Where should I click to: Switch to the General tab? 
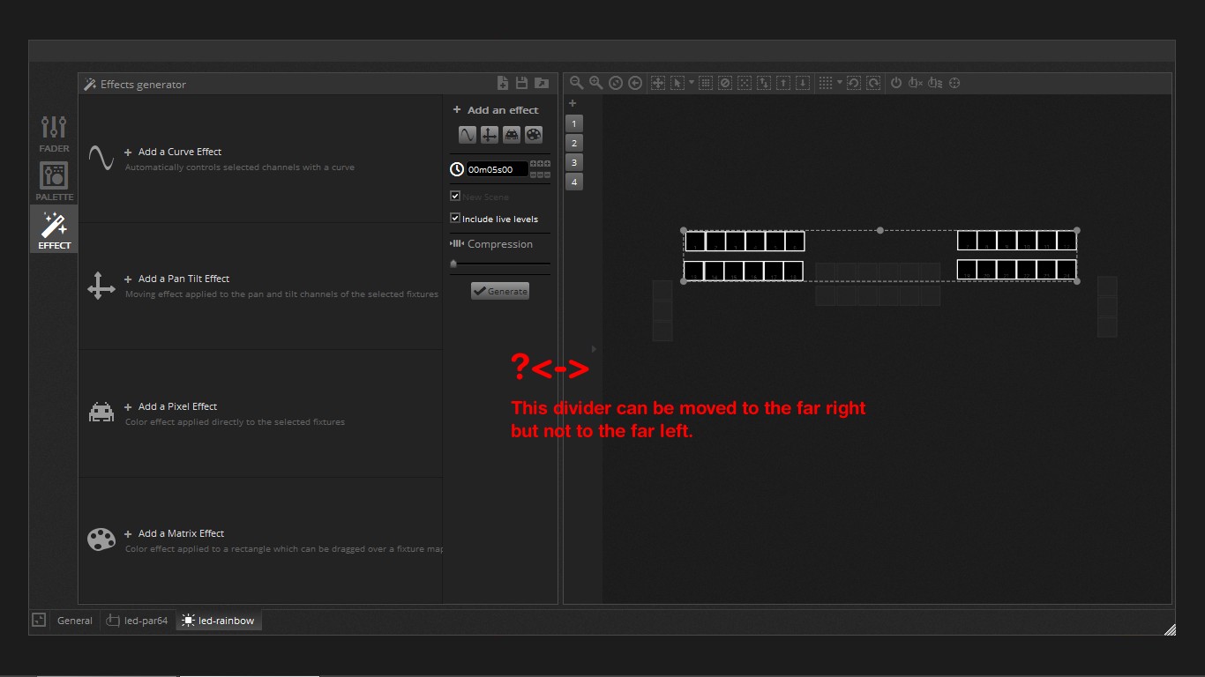[x=75, y=621]
